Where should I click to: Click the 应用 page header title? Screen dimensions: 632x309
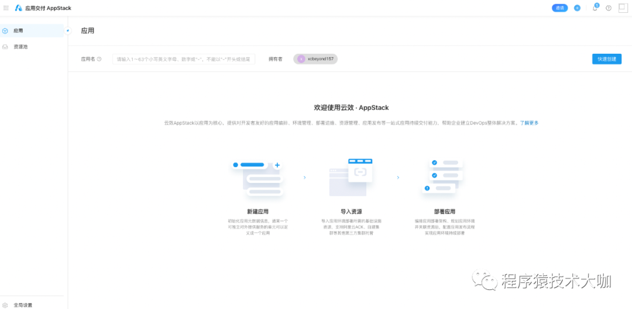(87, 30)
